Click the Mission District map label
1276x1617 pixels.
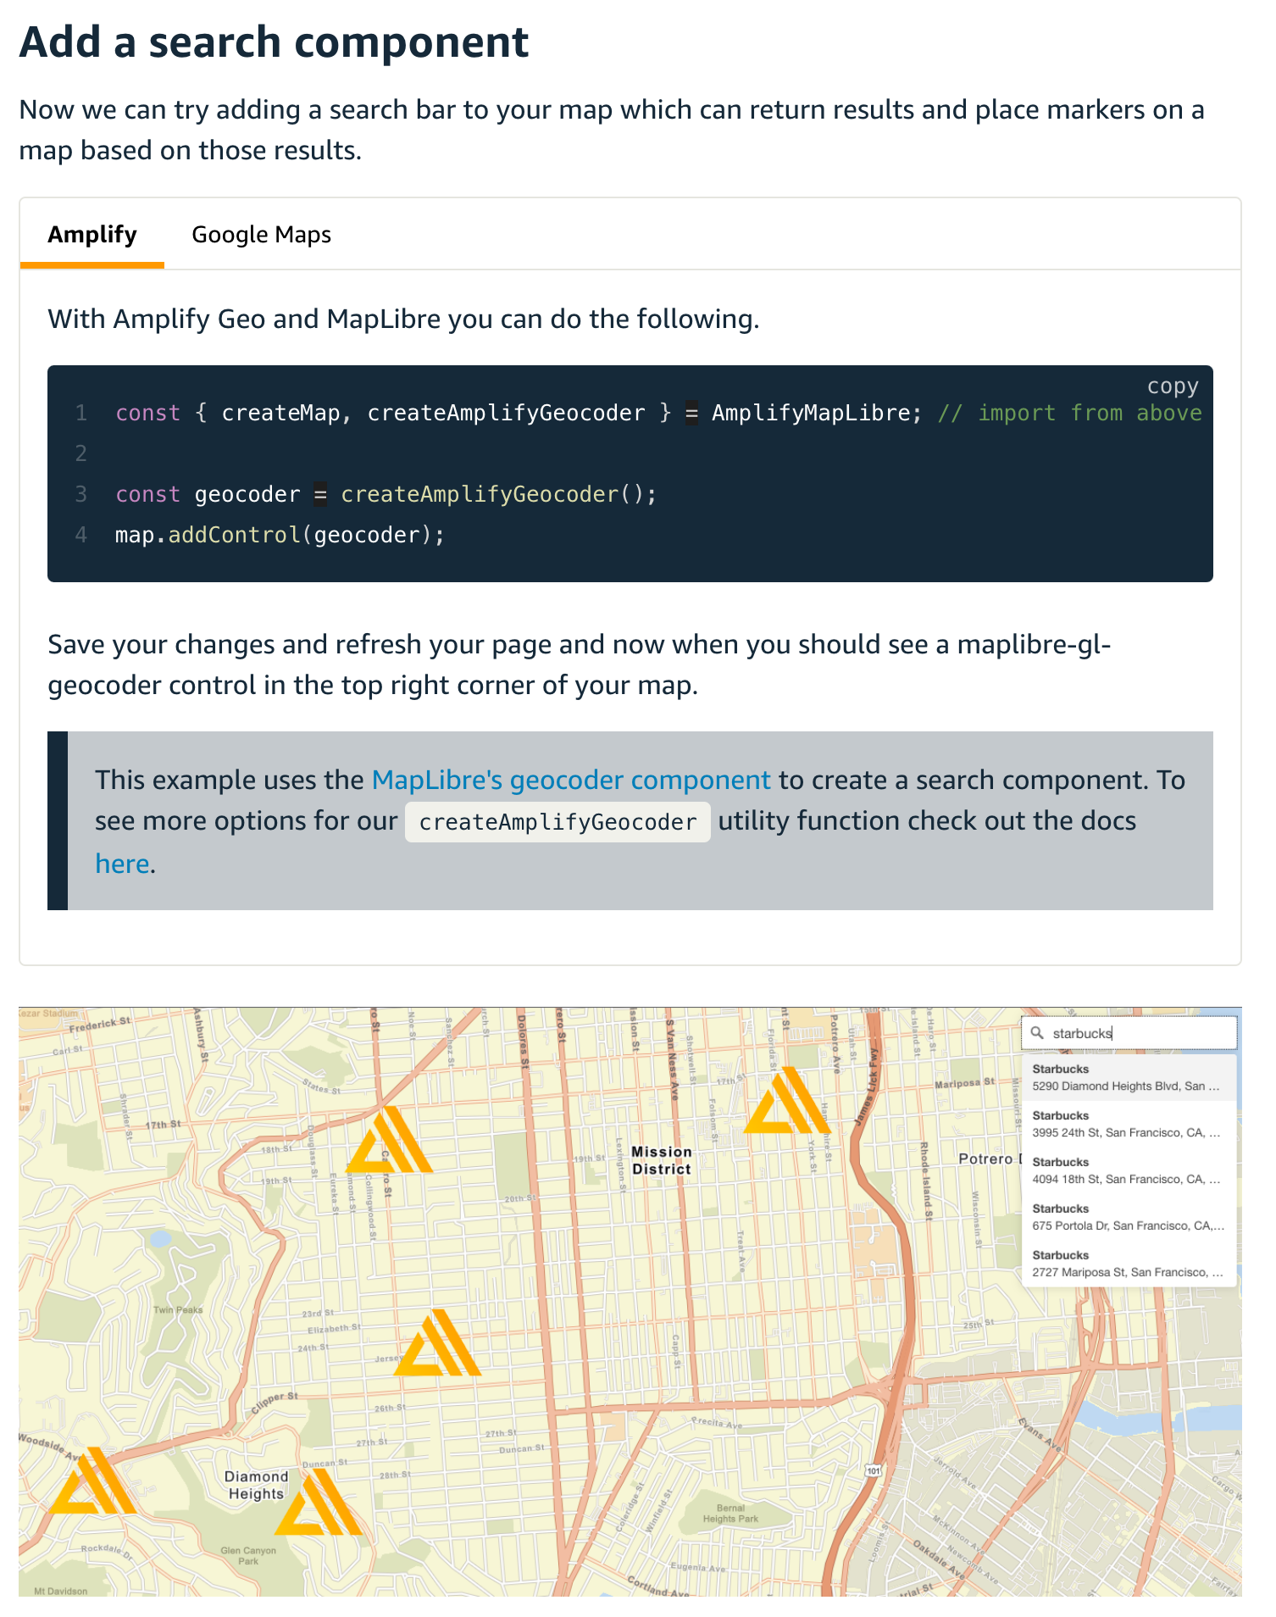tap(662, 1160)
